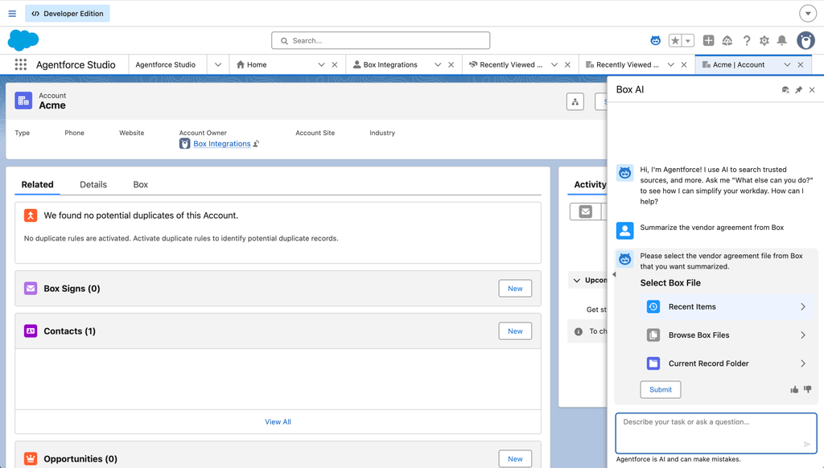Click View All contacts link

278,422
